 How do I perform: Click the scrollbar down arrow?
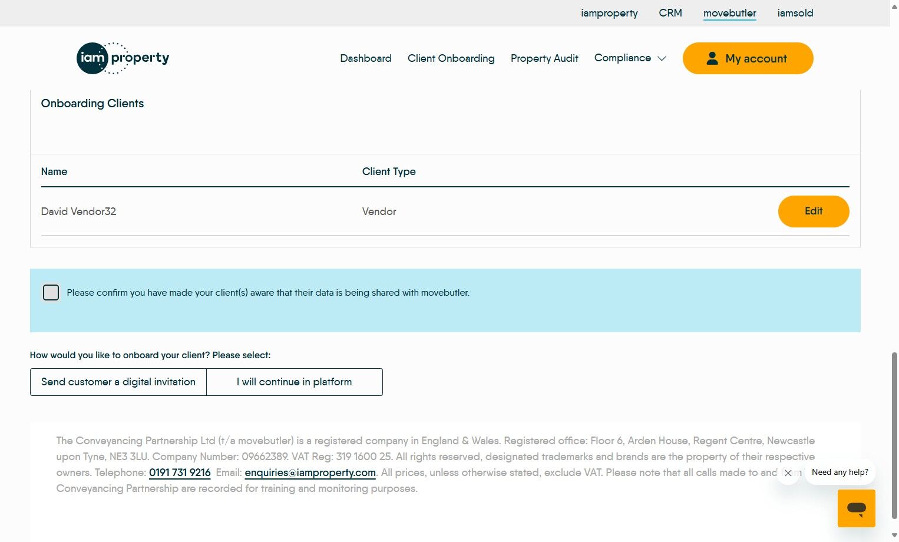point(894,536)
